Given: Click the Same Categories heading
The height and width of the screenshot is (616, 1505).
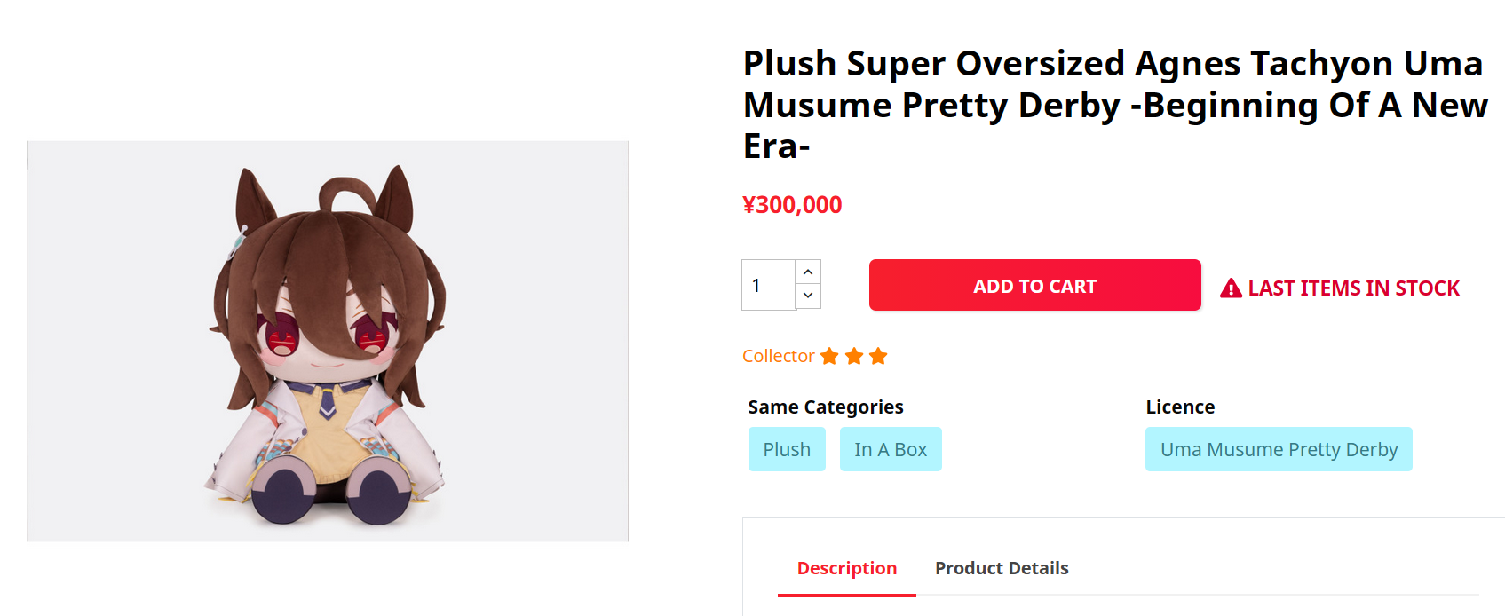Looking at the screenshot, I should point(826,407).
